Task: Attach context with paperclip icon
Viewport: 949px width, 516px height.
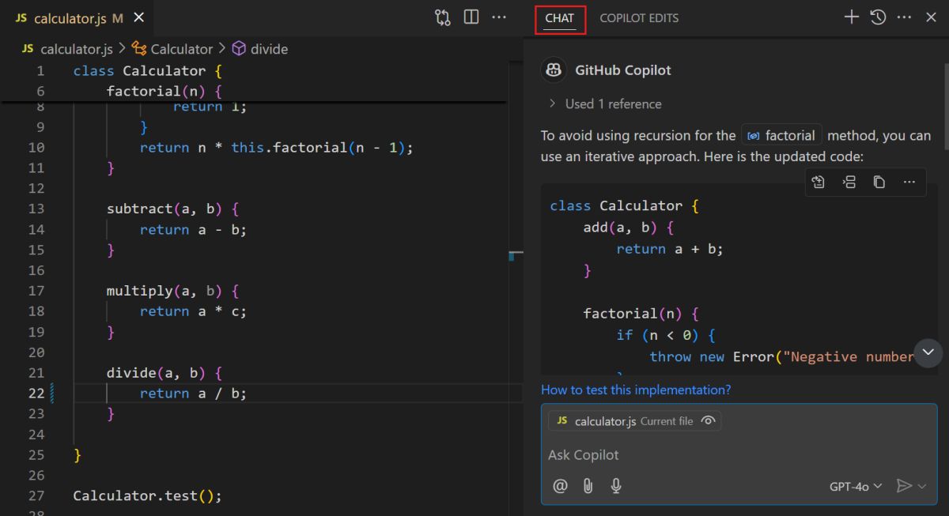Action: pos(588,486)
